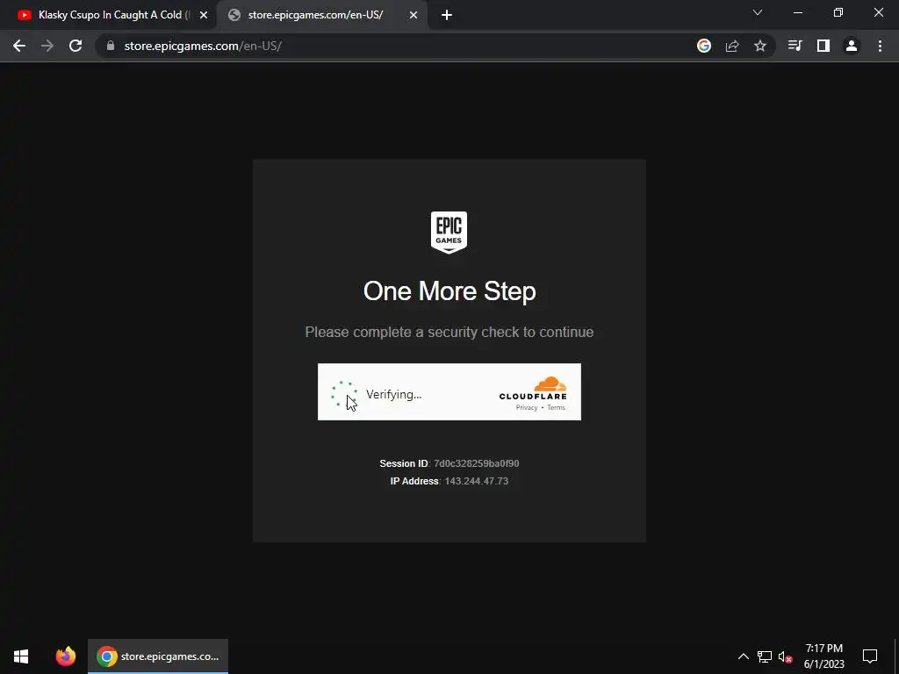Open the media control queue icon
Screen dimensions: 899x674
pyautogui.click(x=795, y=46)
